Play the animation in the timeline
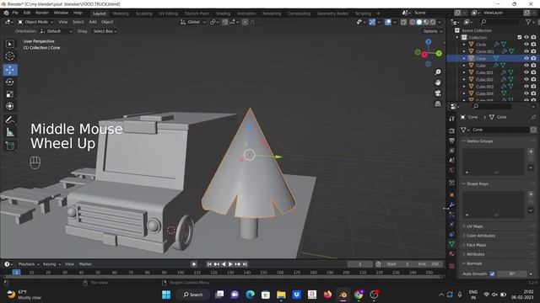This screenshot has width=540, height=303. click(x=230, y=264)
